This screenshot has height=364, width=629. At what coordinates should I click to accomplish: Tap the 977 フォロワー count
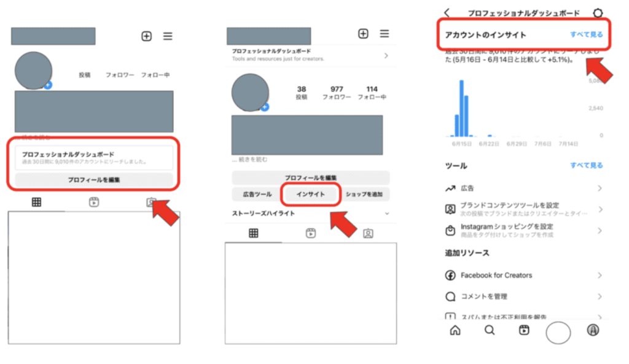337,93
